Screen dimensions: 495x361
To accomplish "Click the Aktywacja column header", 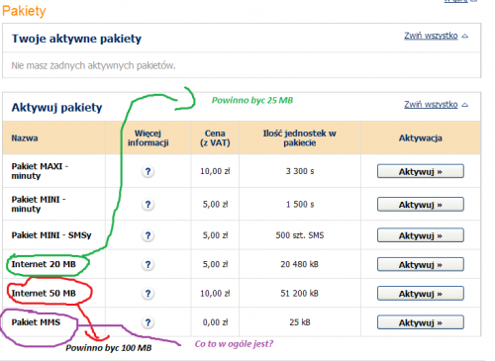I will (421, 138).
